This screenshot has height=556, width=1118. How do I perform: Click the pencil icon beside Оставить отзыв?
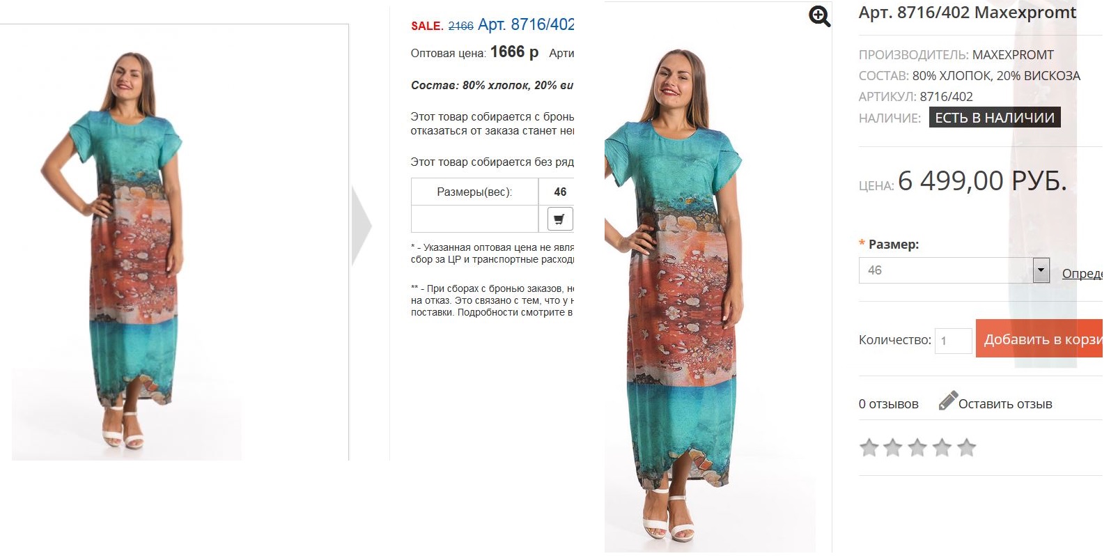tap(948, 401)
